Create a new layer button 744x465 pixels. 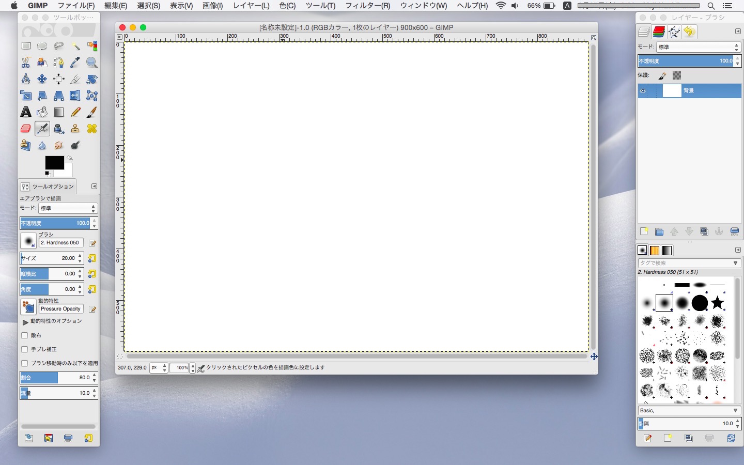point(644,232)
